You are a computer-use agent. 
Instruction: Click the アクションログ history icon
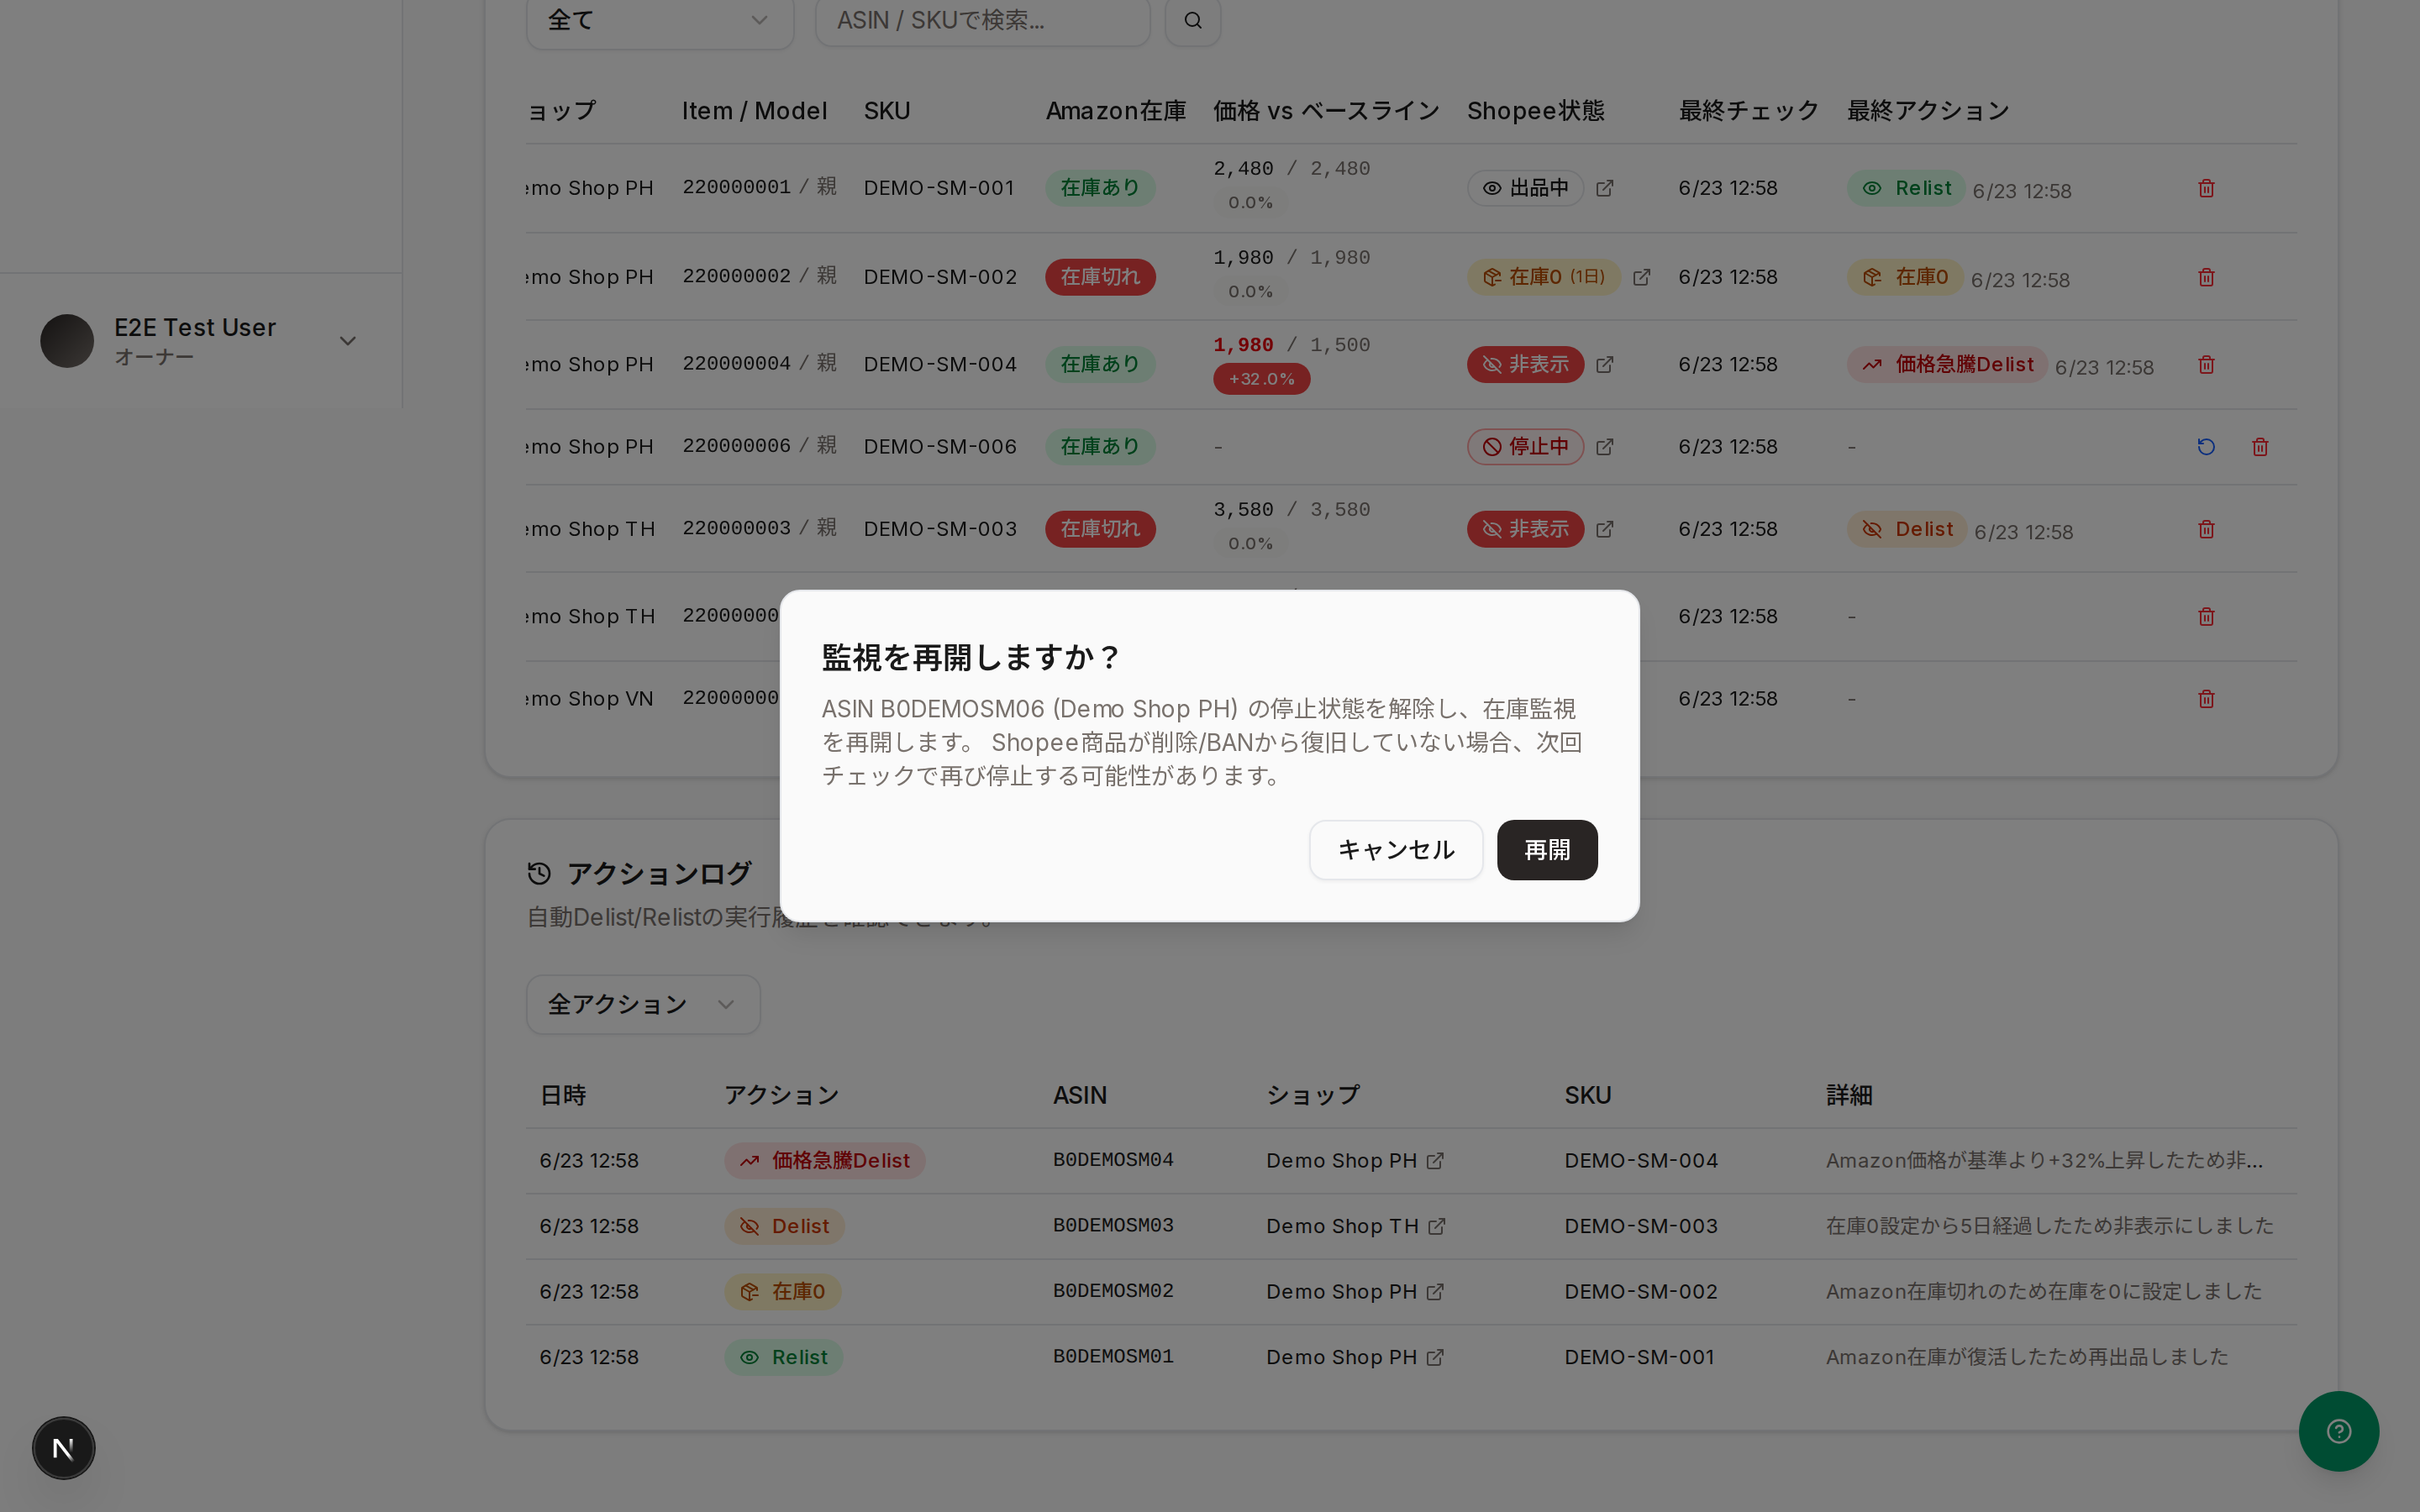point(539,874)
